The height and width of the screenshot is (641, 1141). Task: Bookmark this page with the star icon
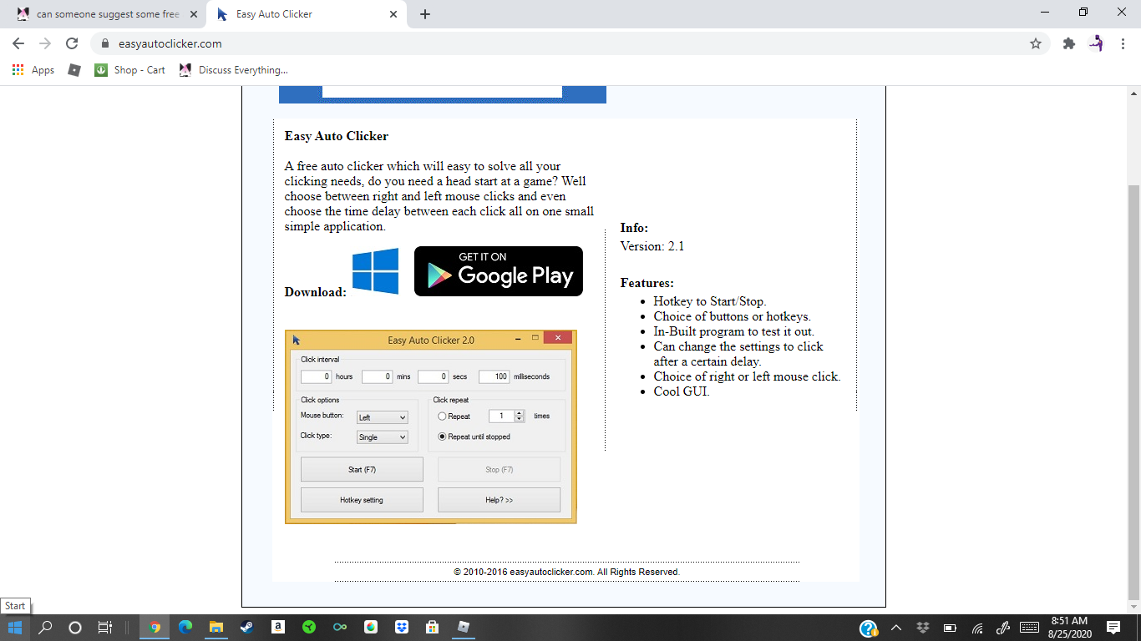tap(1036, 43)
